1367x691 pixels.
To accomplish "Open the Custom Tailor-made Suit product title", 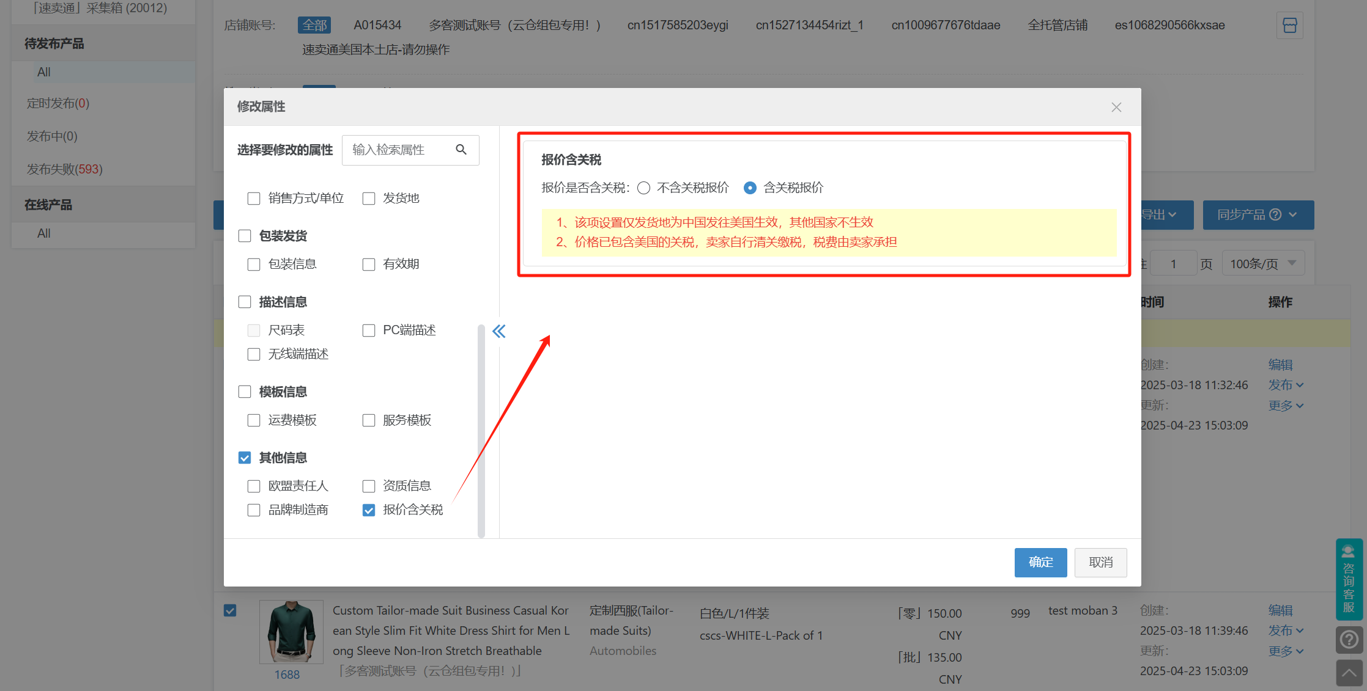I will pos(451,631).
